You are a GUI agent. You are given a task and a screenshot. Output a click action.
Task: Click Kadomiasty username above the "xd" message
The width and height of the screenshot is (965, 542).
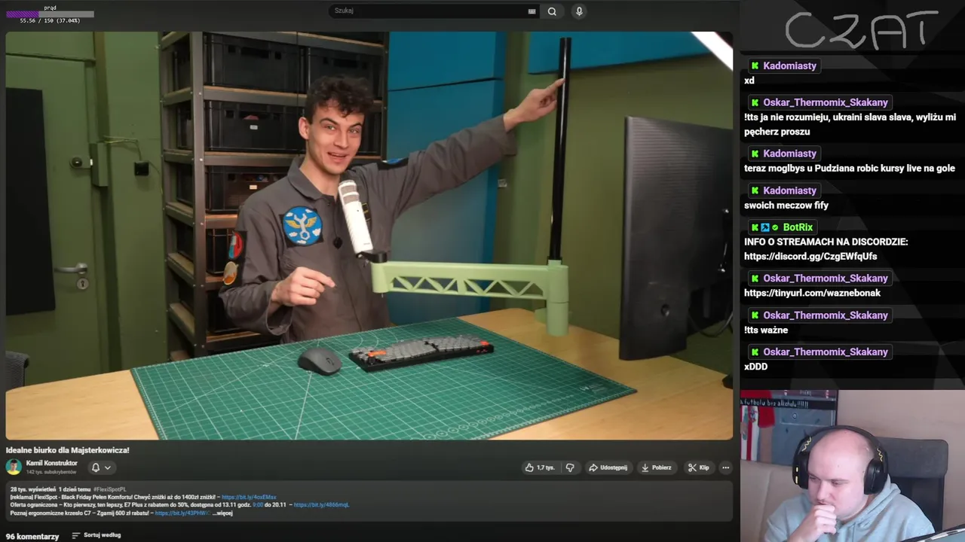[x=789, y=65]
